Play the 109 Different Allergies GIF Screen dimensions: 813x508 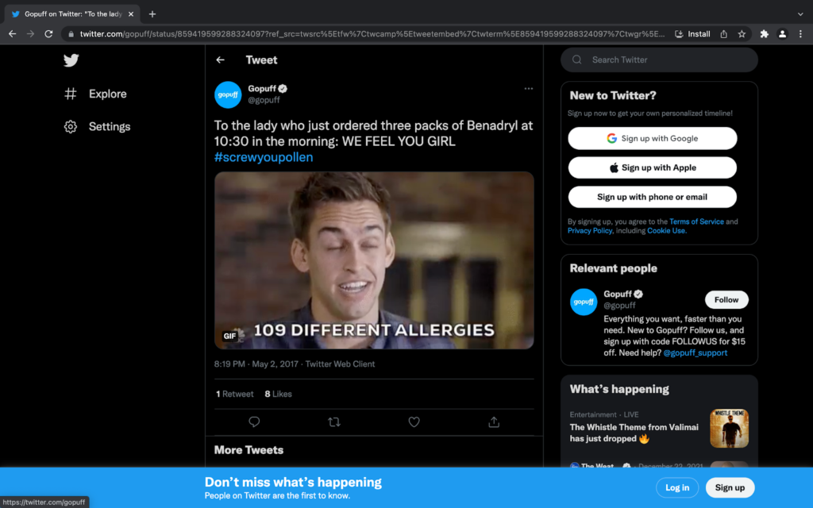click(x=374, y=260)
